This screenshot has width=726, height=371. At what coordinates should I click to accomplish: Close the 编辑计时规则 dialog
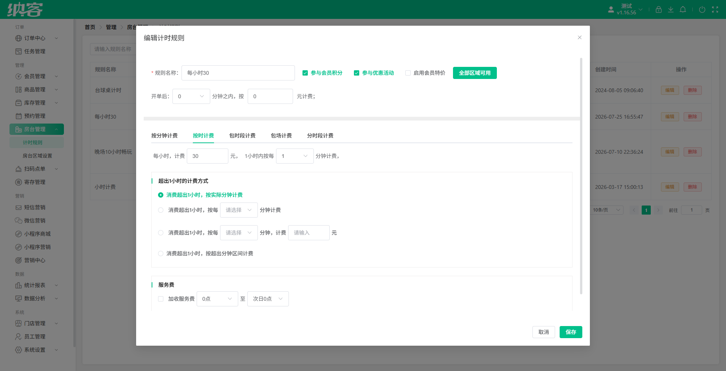[x=580, y=37]
